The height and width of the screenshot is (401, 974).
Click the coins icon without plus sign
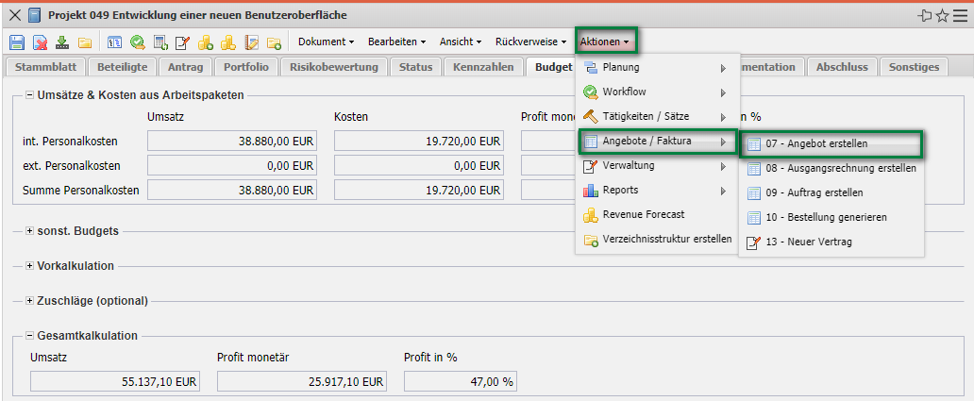click(x=228, y=42)
